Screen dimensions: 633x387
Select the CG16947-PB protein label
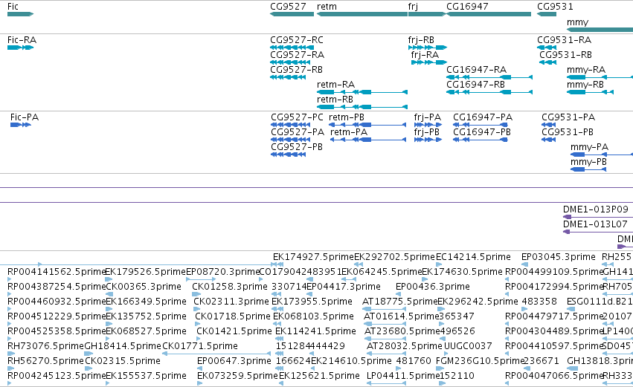tap(482, 132)
